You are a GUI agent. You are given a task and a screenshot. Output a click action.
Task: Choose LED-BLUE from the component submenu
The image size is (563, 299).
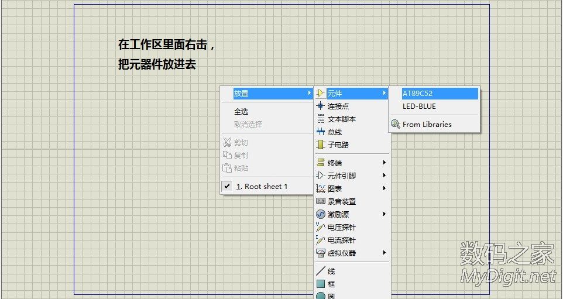click(419, 106)
